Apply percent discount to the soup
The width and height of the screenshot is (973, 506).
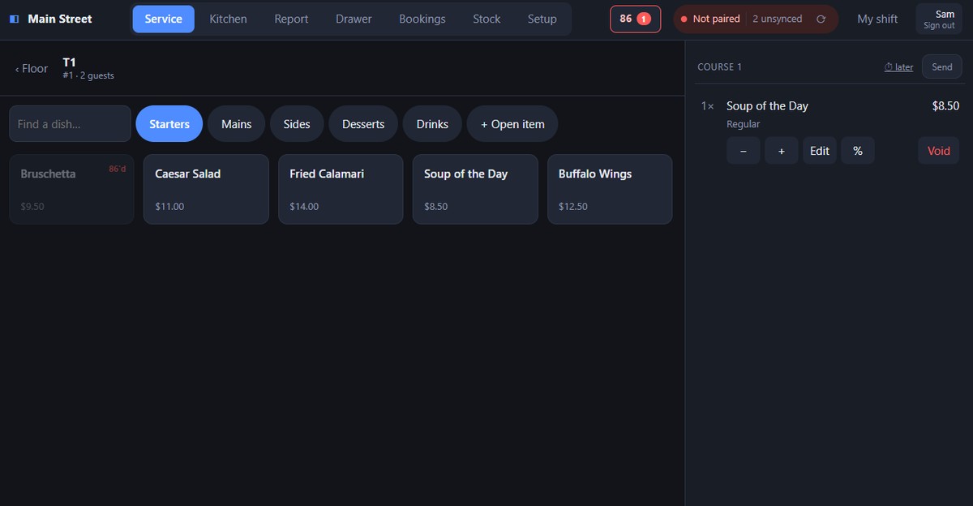pyautogui.click(x=858, y=151)
